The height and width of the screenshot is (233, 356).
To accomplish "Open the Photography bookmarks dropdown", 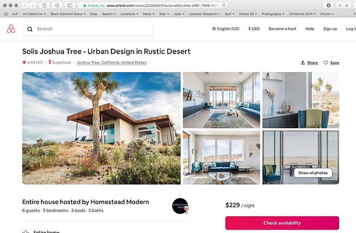I will click(x=273, y=14).
